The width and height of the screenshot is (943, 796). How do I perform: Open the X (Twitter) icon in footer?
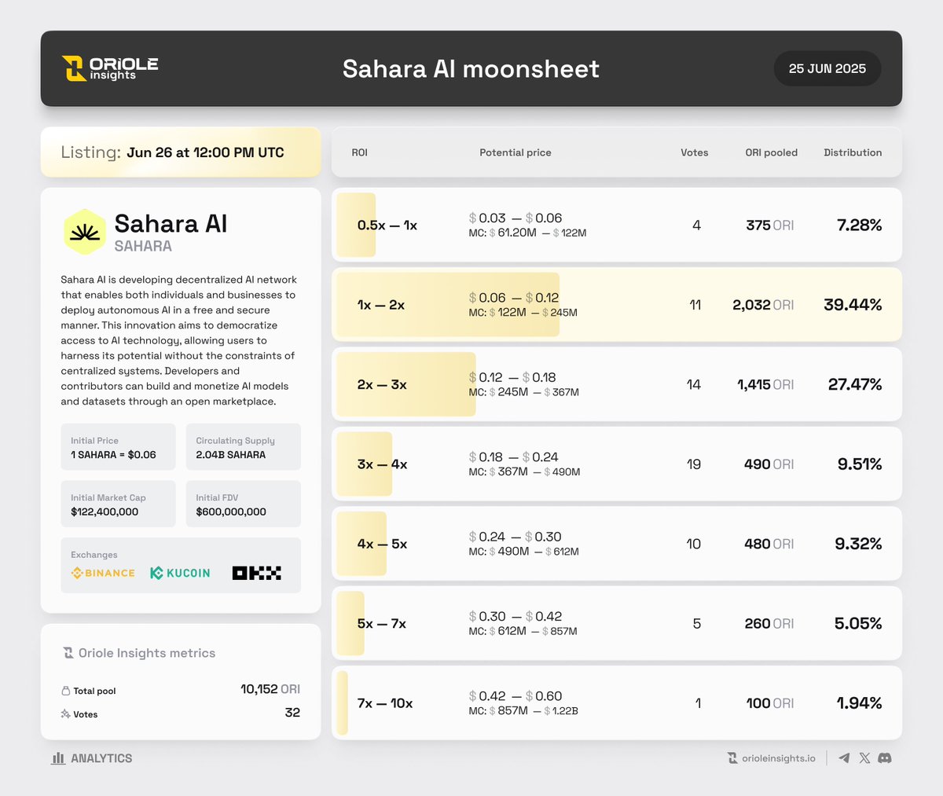(x=864, y=758)
